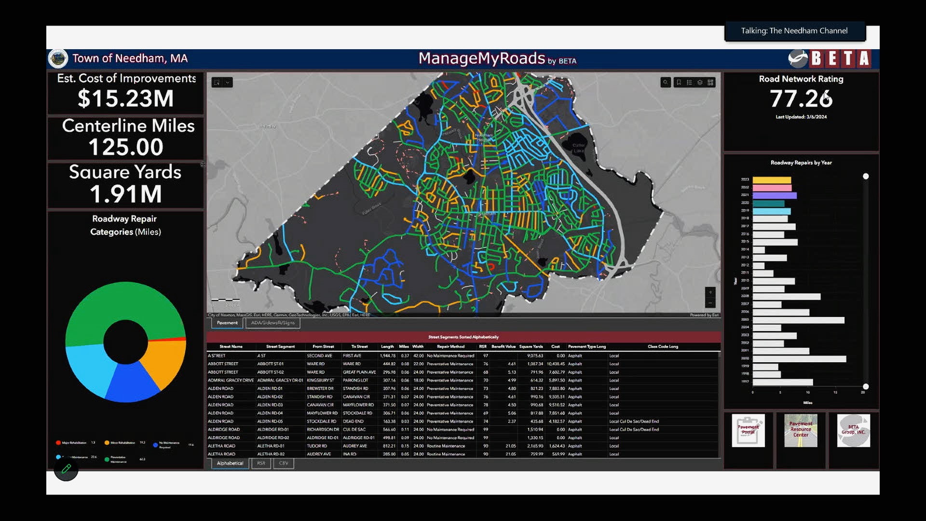The image size is (926, 521).
Task: Open the basemap gallery grid
Action: tap(710, 82)
